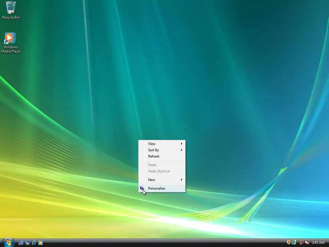The height and width of the screenshot is (247, 329).
Task: Click the tray icon beside the security shield
Action: 294,242
